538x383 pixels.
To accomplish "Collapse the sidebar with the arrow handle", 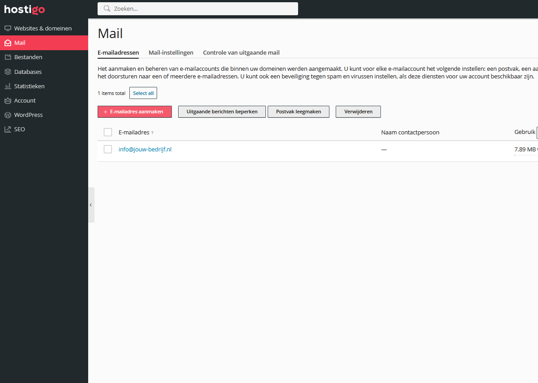I will [91, 205].
